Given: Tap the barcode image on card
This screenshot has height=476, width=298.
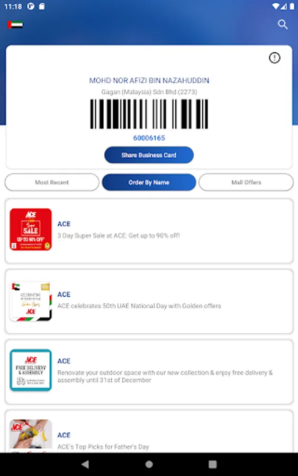Looking at the screenshot, I should 149,114.
